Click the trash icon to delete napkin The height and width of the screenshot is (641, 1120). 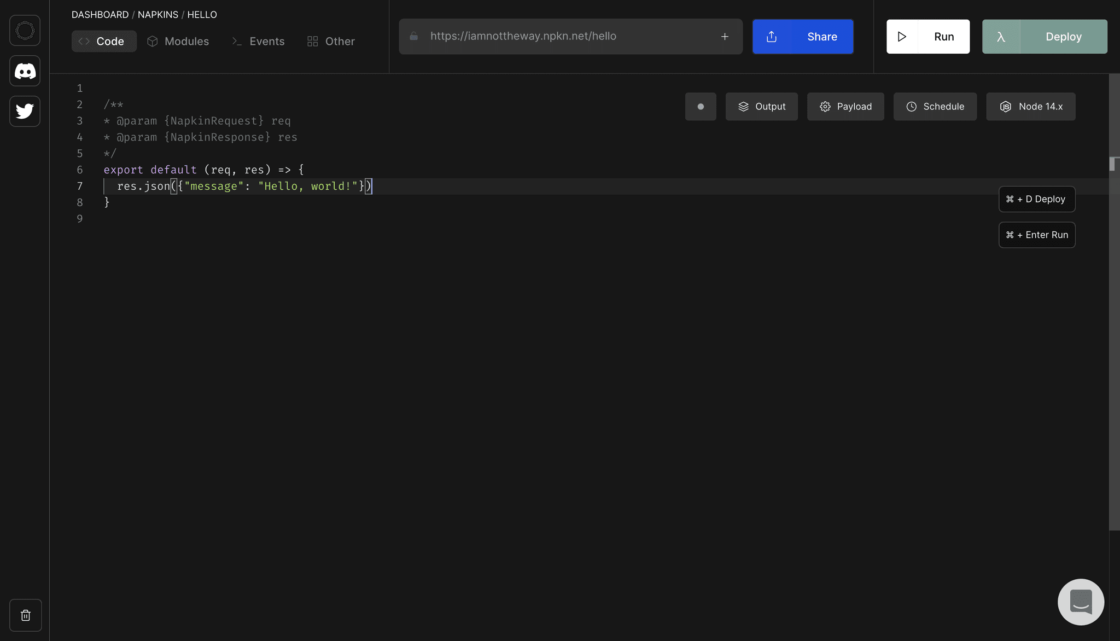(x=25, y=615)
